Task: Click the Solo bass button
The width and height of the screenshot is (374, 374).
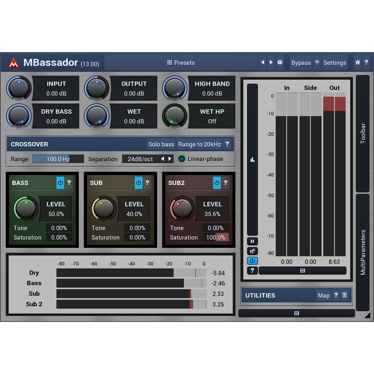Action: click(x=161, y=144)
